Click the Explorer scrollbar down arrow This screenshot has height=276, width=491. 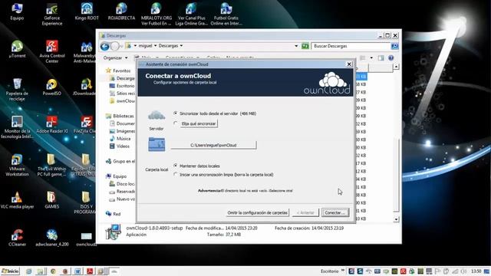[x=396, y=219]
